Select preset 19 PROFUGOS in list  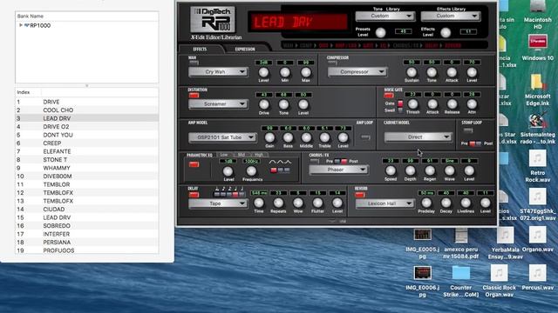click(87, 250)
